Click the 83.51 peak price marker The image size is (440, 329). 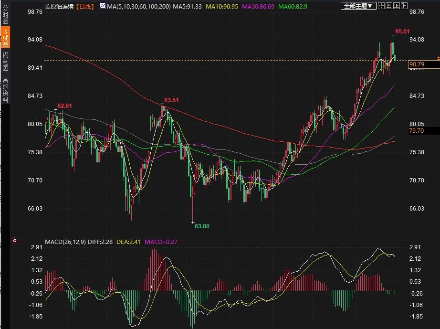click(172, 100)
